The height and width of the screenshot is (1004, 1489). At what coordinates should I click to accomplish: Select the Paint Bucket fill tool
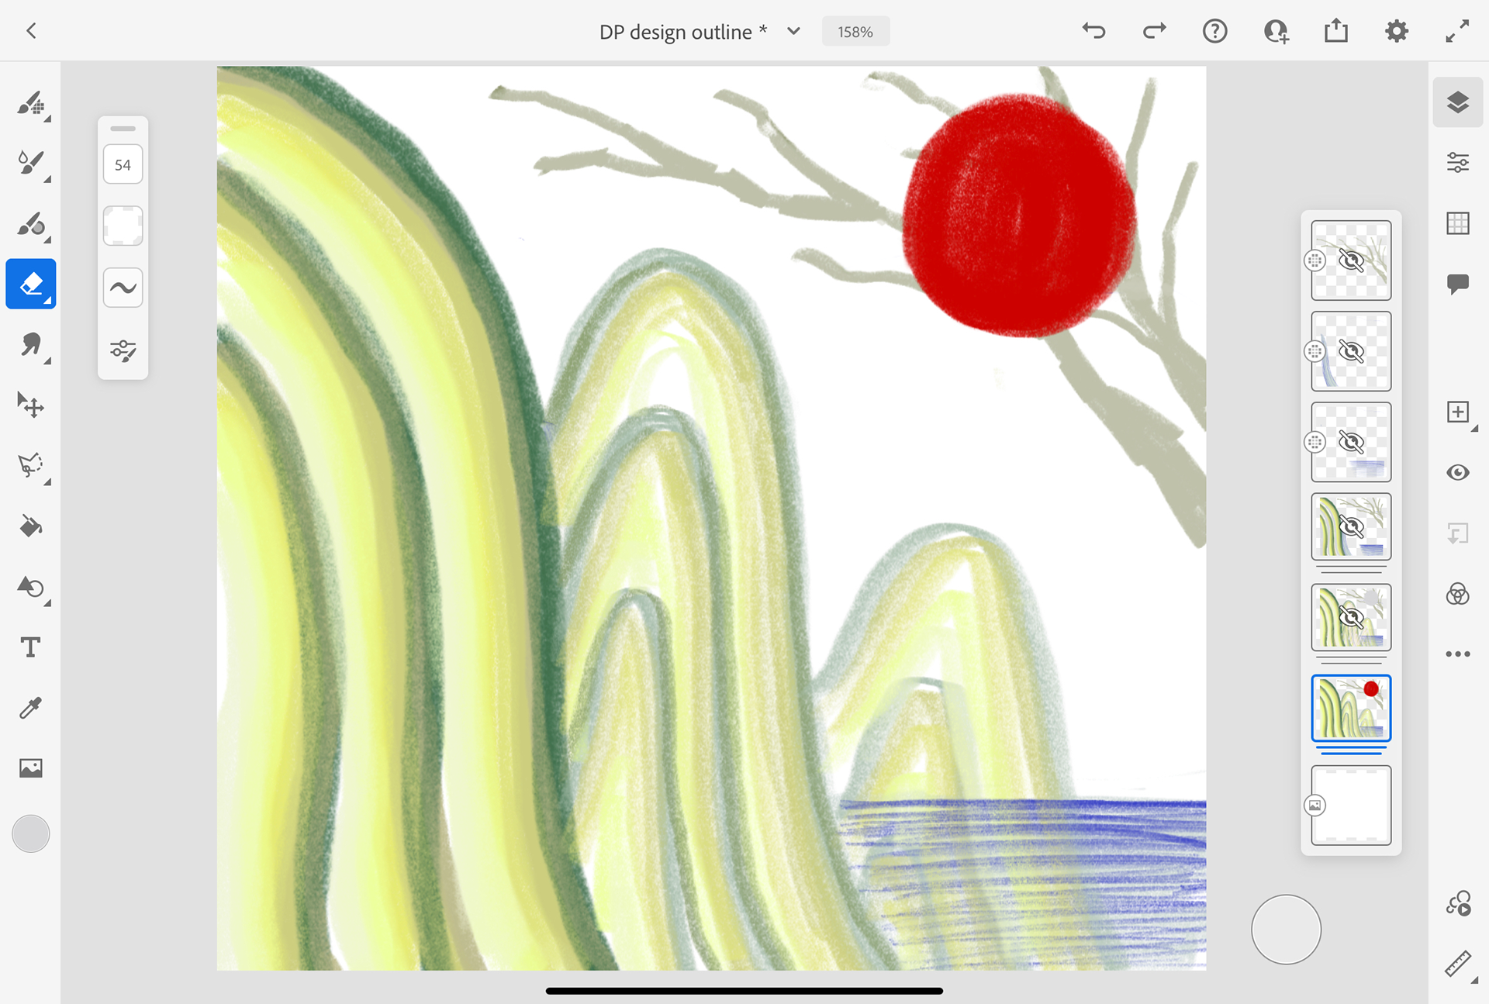click(x=31, y=526)
